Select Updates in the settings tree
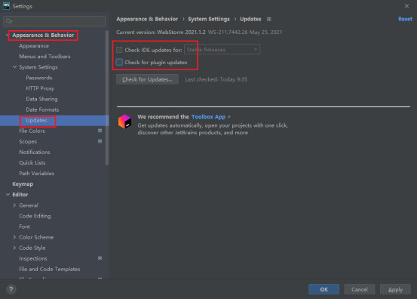This screenshot has width=417, height=299. 36,120
